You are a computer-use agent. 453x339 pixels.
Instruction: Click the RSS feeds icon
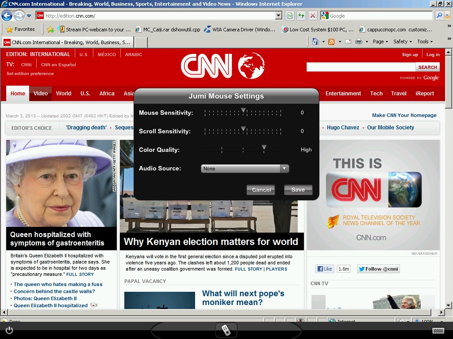point(331,42)
